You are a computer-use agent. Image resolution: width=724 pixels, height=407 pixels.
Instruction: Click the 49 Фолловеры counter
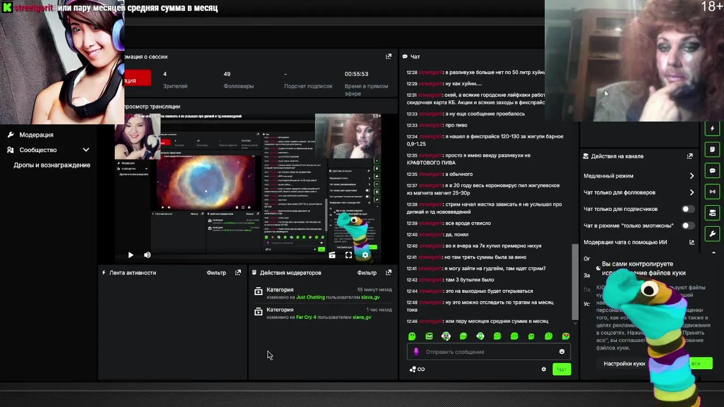click(238, 80)
